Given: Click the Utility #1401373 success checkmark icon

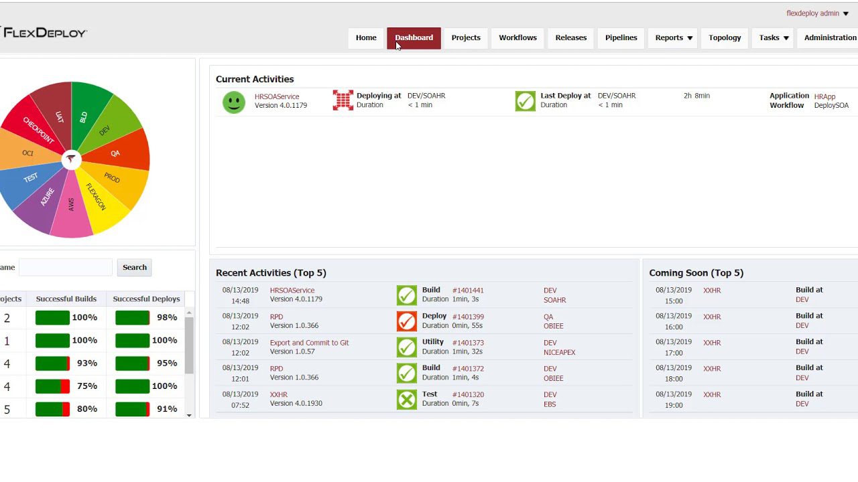Looking at the screenshot, I should click(406, 347).
